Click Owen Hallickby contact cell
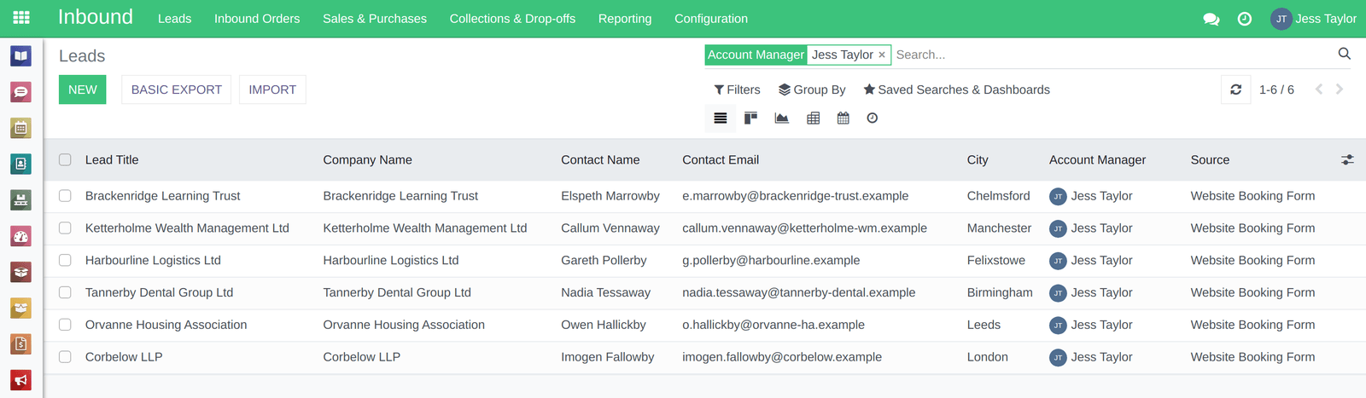This screenshot has width=1366, height=398. coord(604,325)
